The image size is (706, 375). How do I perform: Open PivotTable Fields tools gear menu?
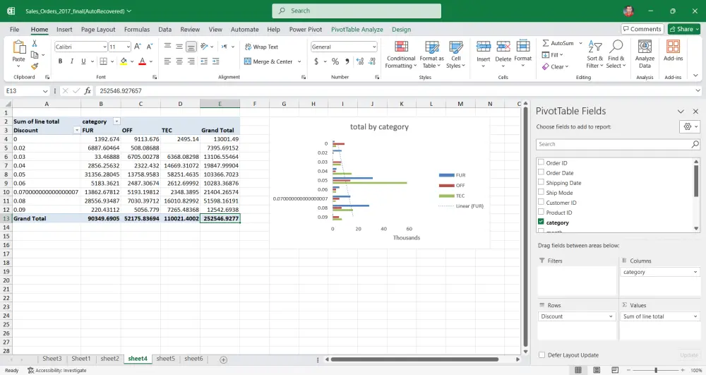(x=690, y=126)
